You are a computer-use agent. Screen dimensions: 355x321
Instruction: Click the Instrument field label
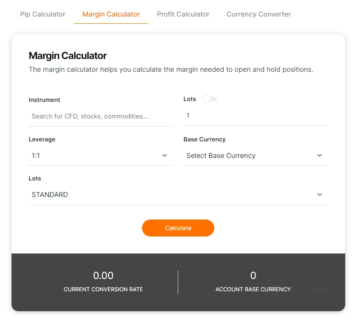tap(44, 100)
